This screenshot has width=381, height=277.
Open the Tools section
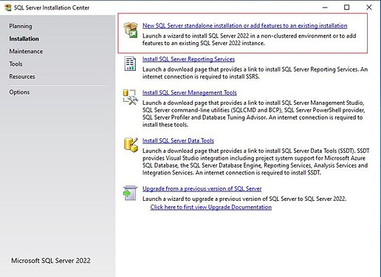coord(16,64)
